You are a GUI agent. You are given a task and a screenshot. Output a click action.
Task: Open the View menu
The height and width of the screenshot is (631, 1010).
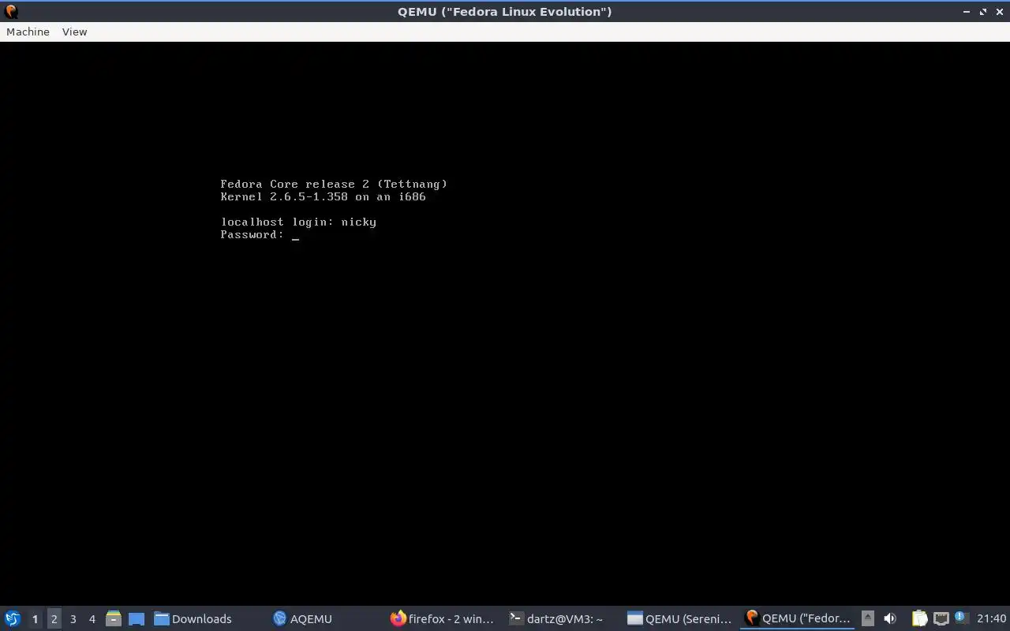pos(74,32)
